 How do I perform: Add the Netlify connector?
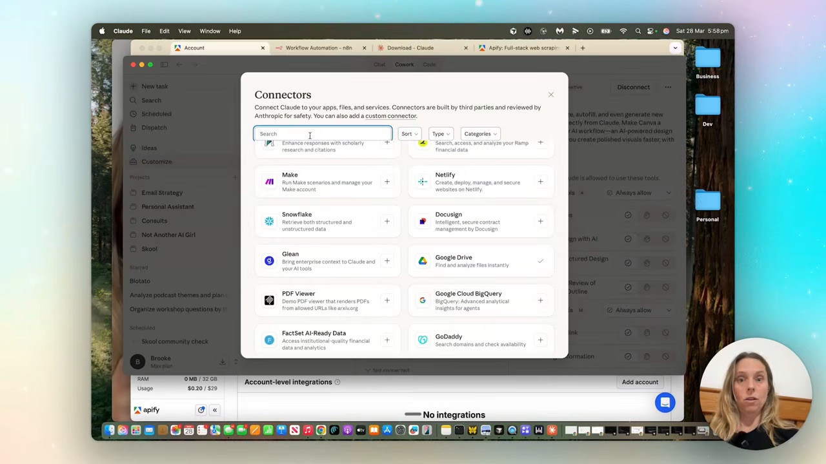point(540,182)
